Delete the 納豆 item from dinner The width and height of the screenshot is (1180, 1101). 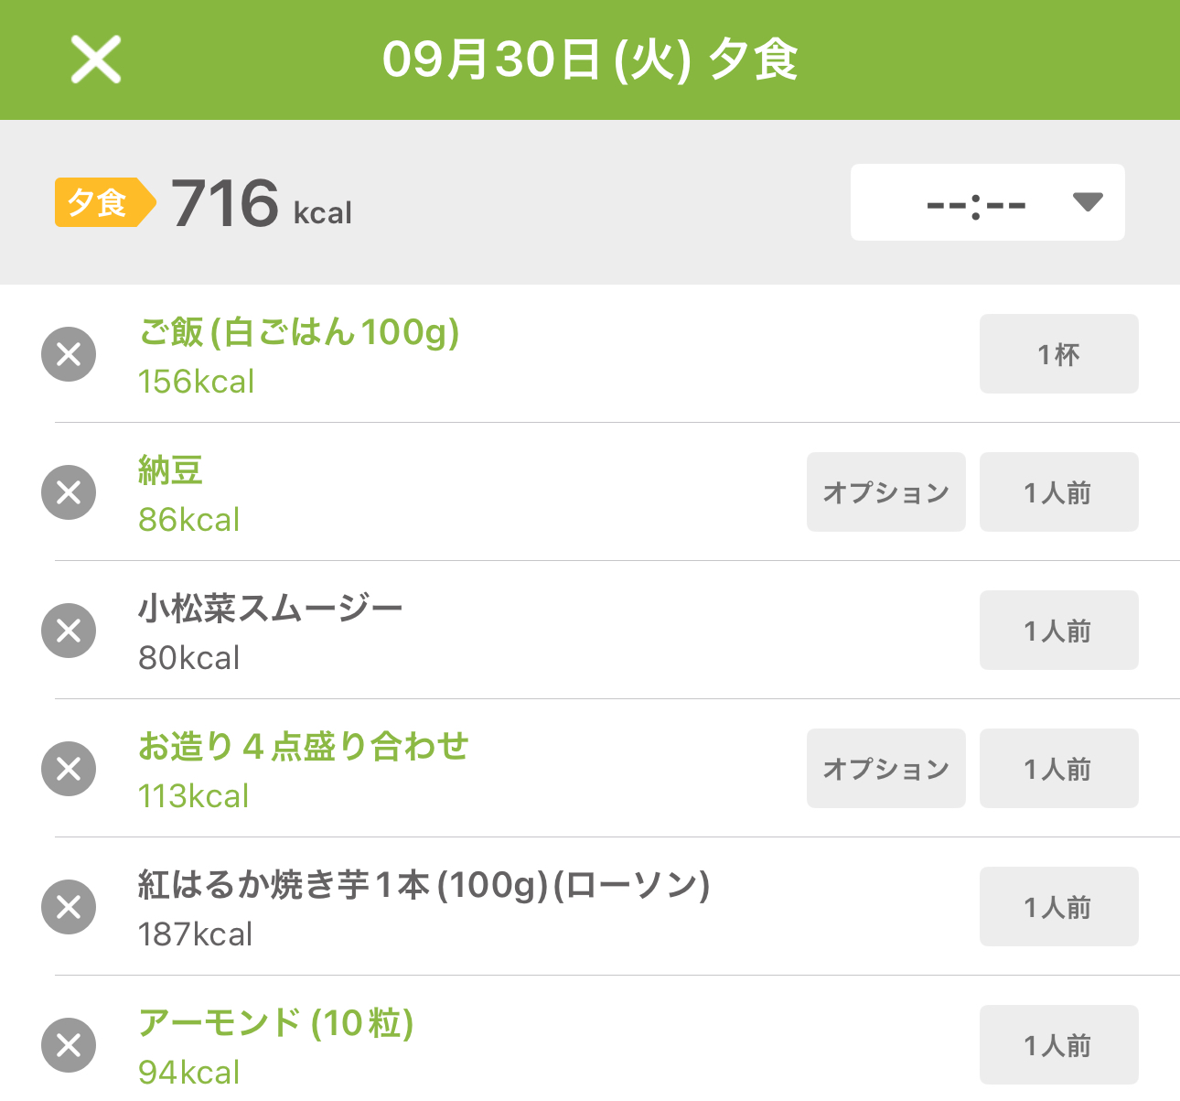[69, 492]
